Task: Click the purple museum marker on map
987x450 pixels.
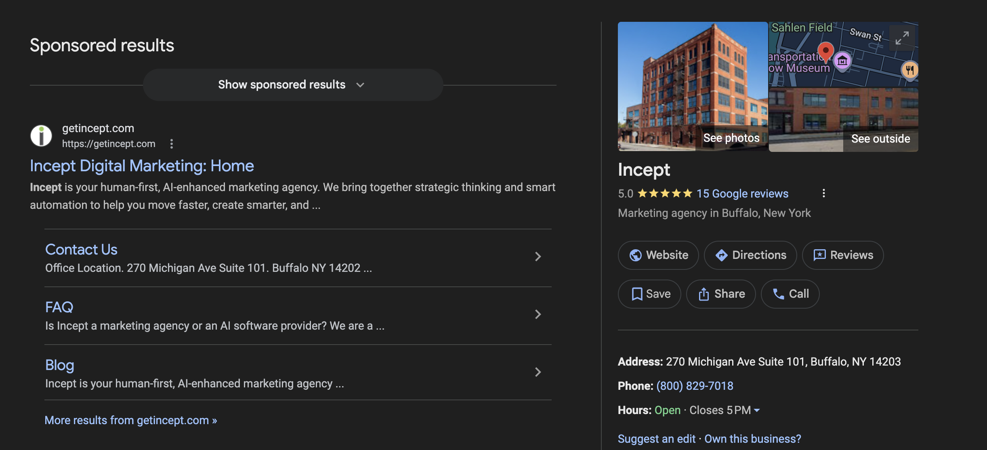Action: pos(842,61)
